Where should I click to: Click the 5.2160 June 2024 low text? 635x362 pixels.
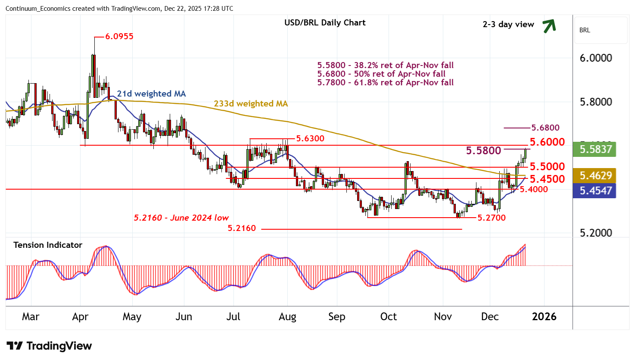(181, 218)
